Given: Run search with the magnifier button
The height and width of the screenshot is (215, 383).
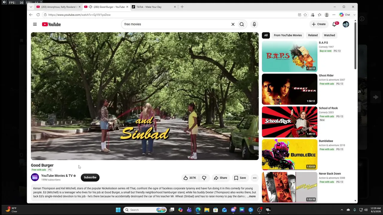Looking at the screenshot, I should [242, 24].
